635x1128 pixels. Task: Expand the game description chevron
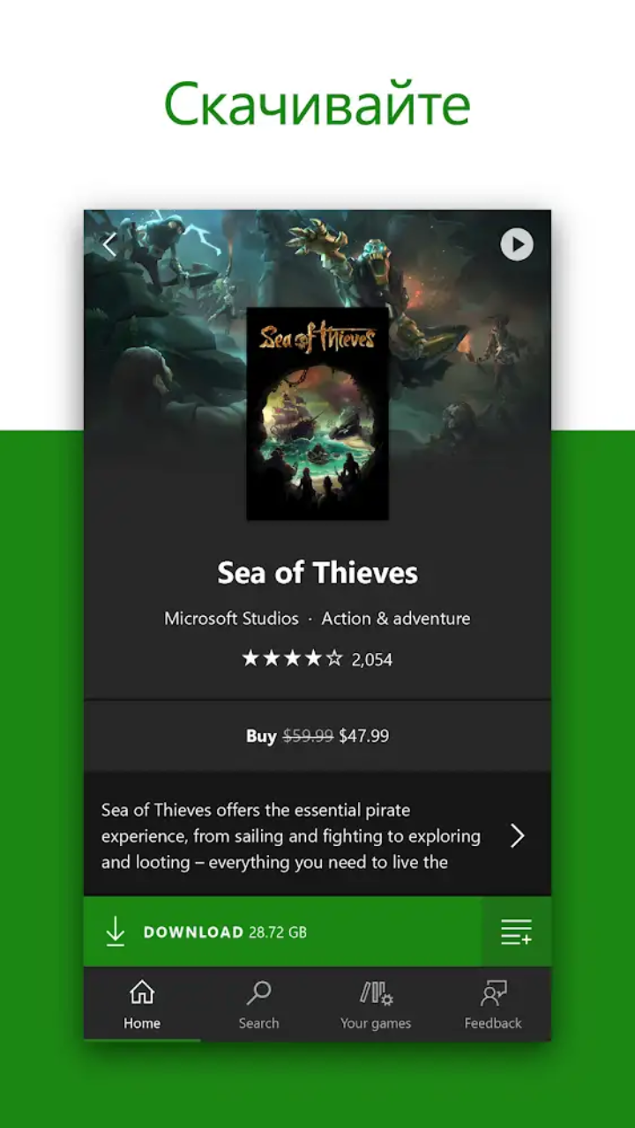pyautogui.click(x=518, y=836)
